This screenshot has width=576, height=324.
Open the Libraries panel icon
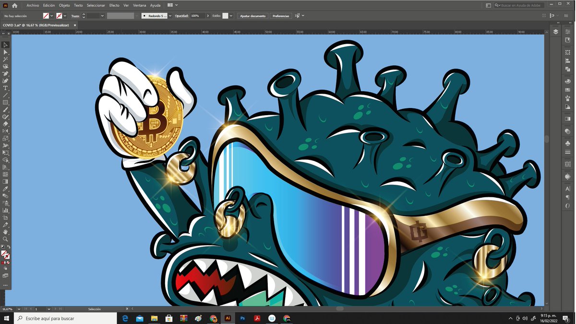pos(568,40)
